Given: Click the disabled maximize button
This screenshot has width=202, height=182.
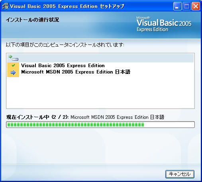Looking at the screenshot, I should pos(186,6).
